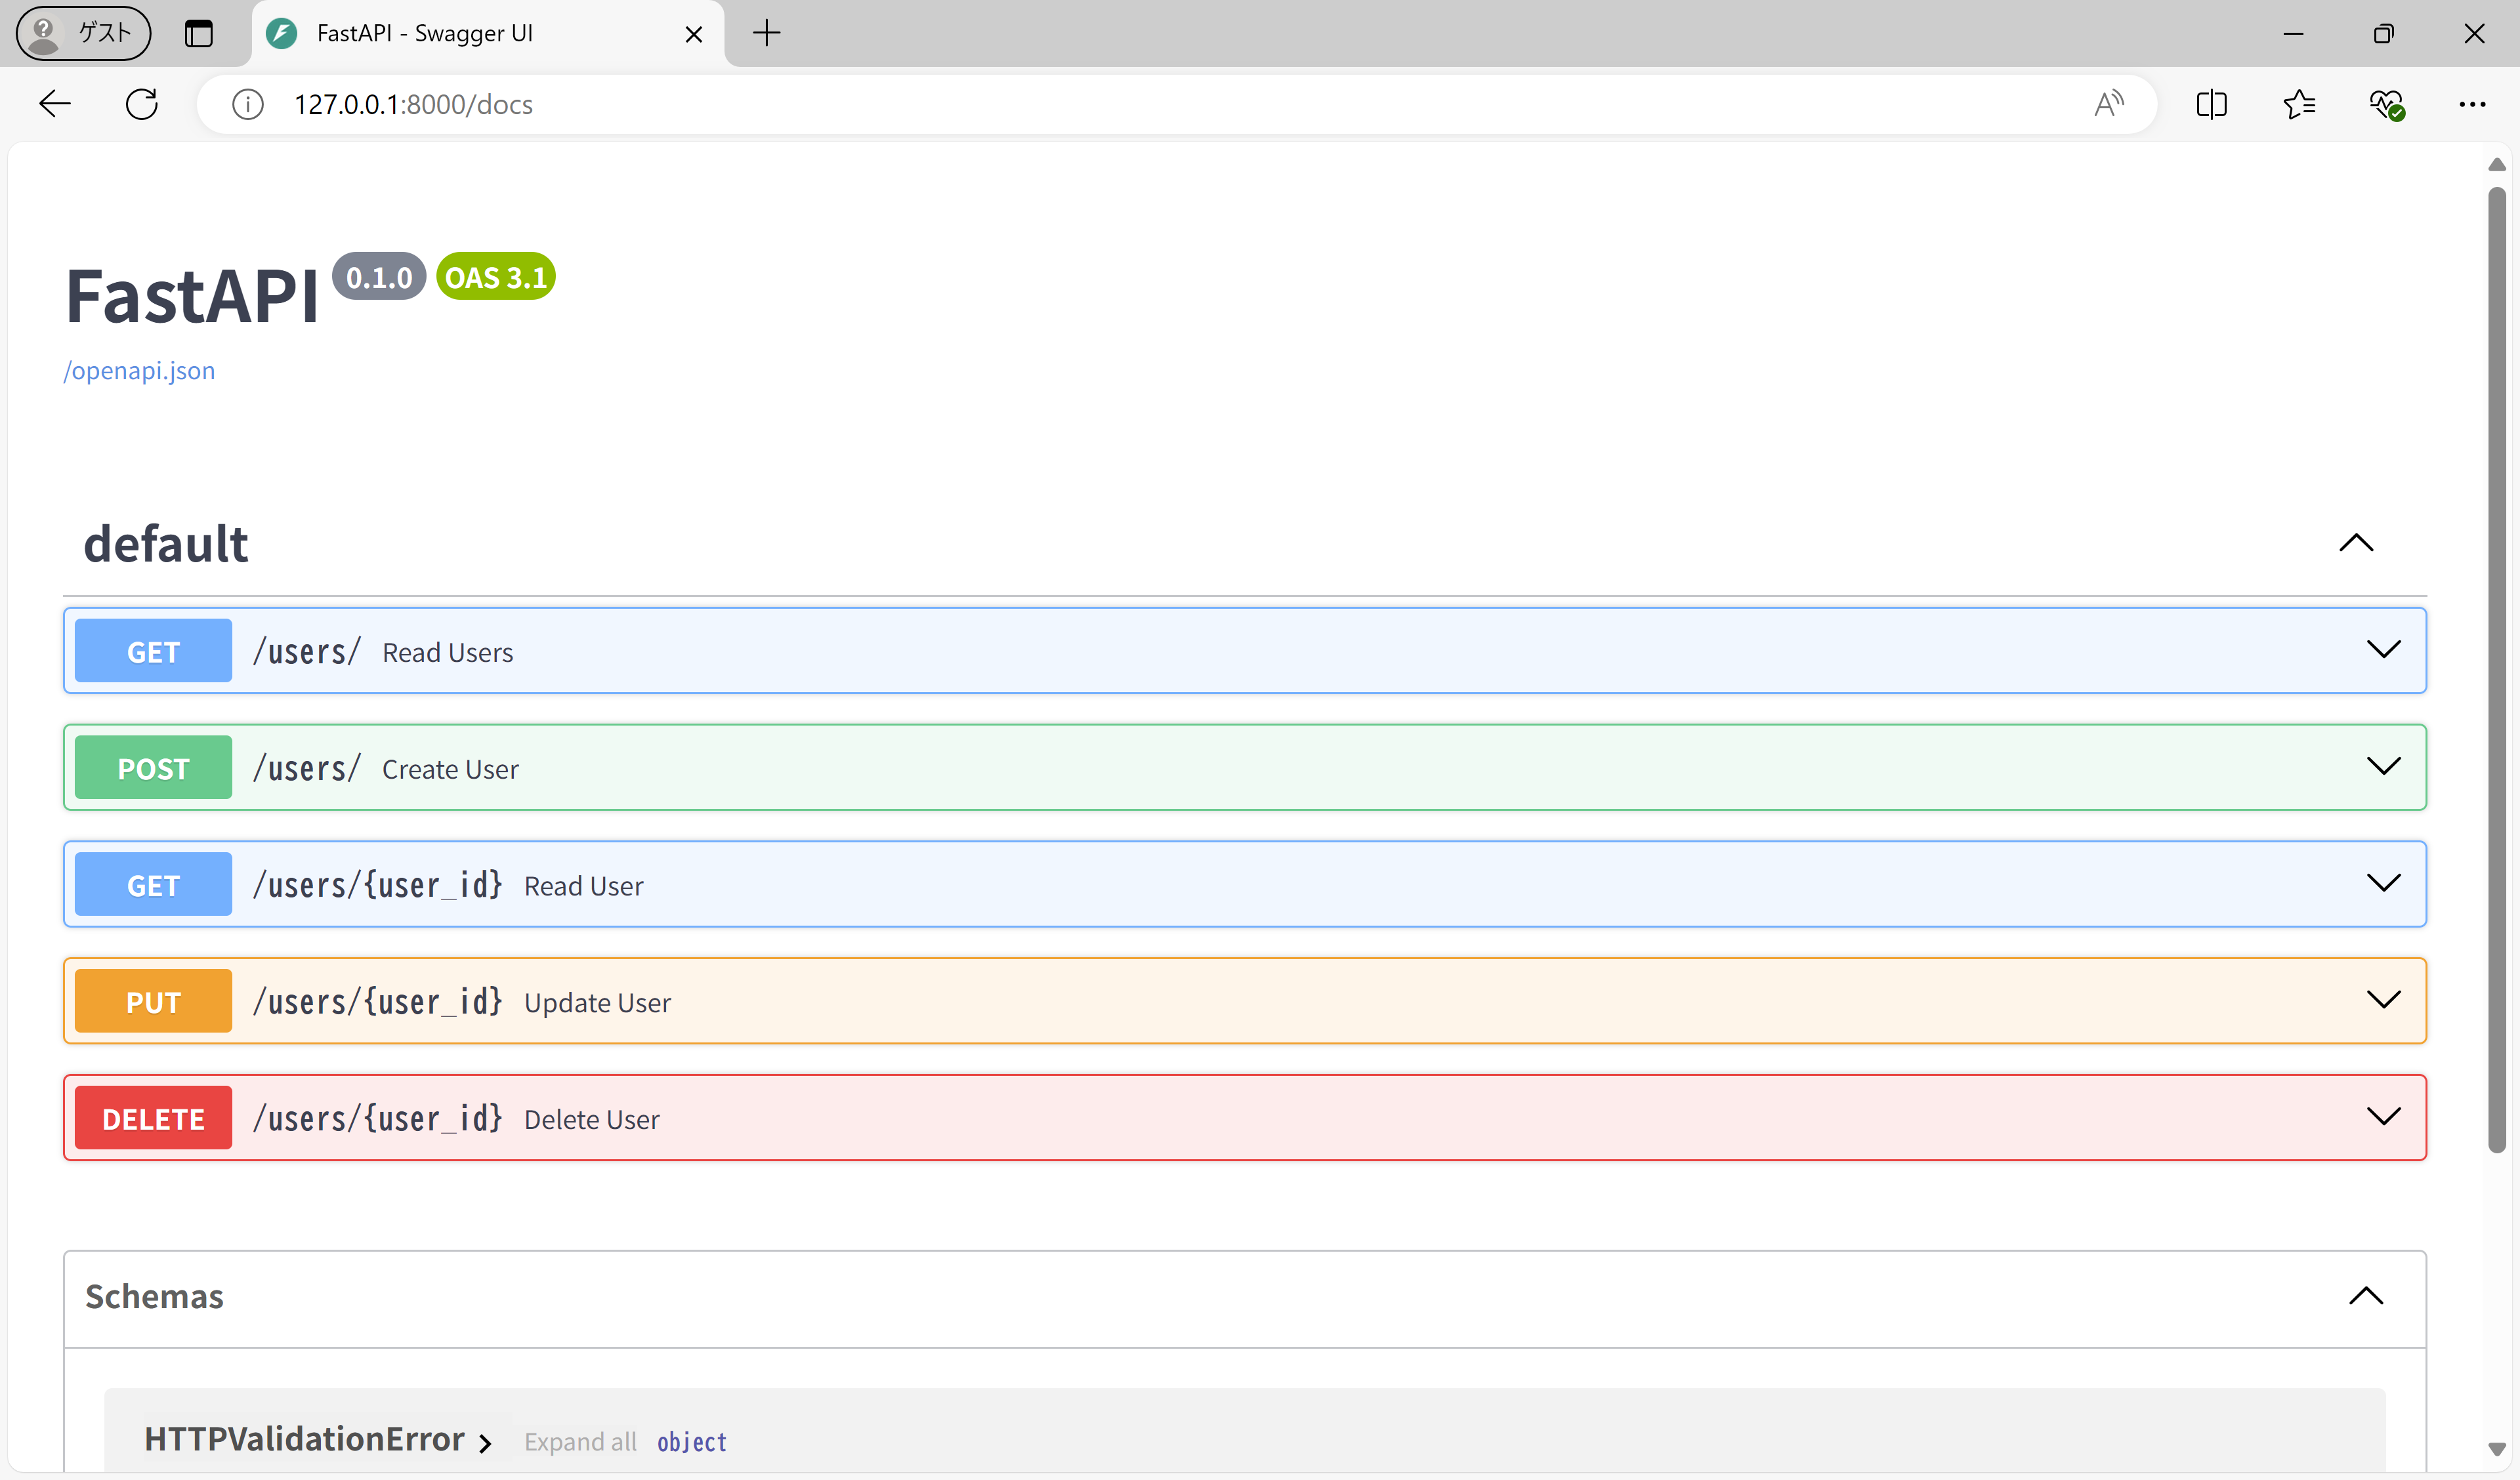Click the Schemas heading
2520x1480 pixels.
[154, 1297]
